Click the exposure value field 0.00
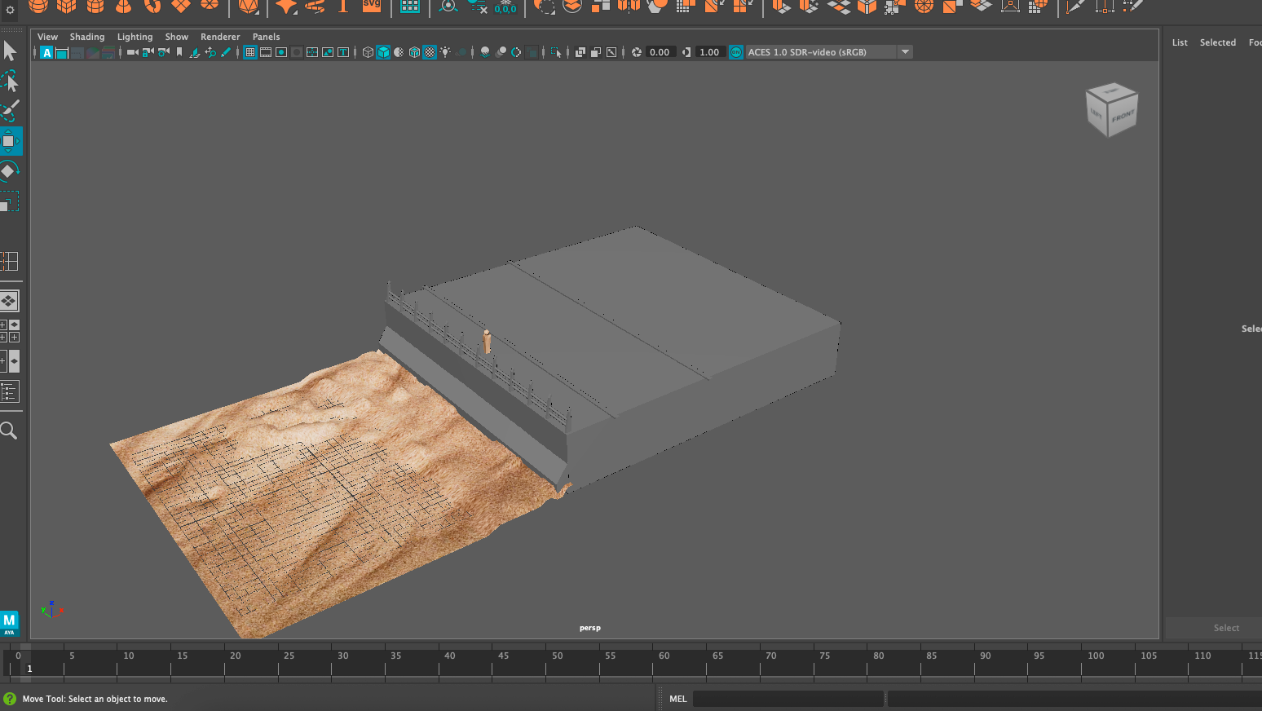Image resolution: width=1262 pixels, height=711 pixels. click(x=660, y=52)
